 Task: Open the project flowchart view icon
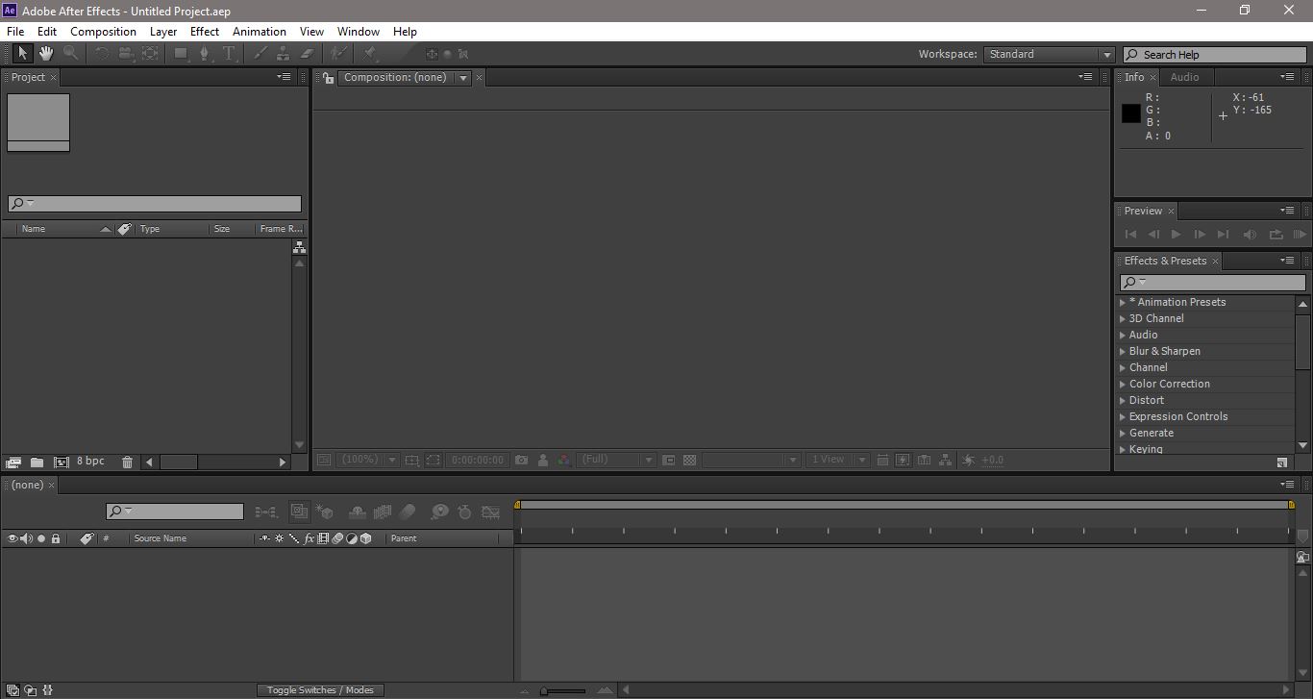299,248
